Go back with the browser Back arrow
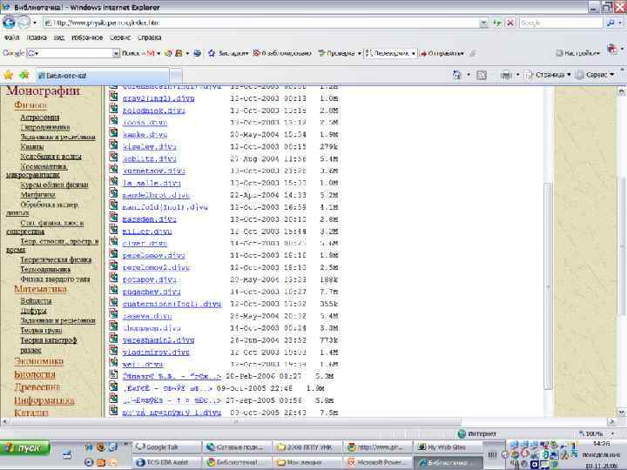Viewport: 627px width, 470px height. pos(9,23)
